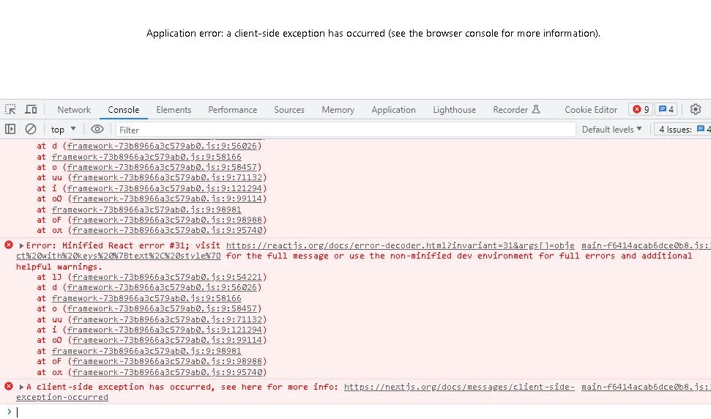The image size is (711, 419).
Task: Click the console prompt input line
Action: click(362, 412)
